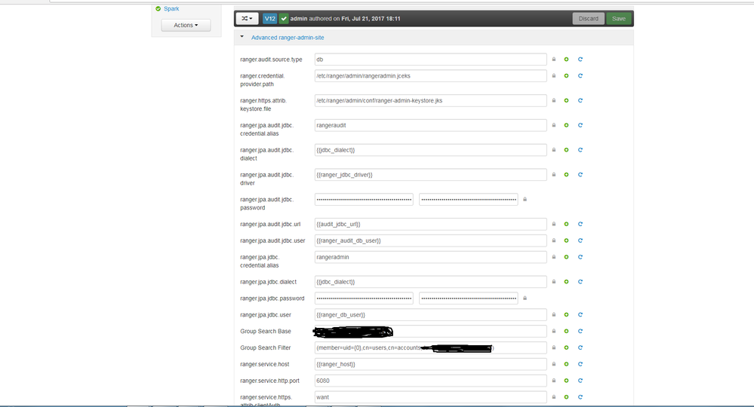Toggle lock icon on ranger.service.http.port
The width and height of the screenshot is (754, 407).
tap(554, 381)
